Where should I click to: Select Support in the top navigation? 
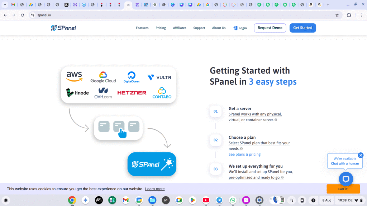tap(199, 28)
